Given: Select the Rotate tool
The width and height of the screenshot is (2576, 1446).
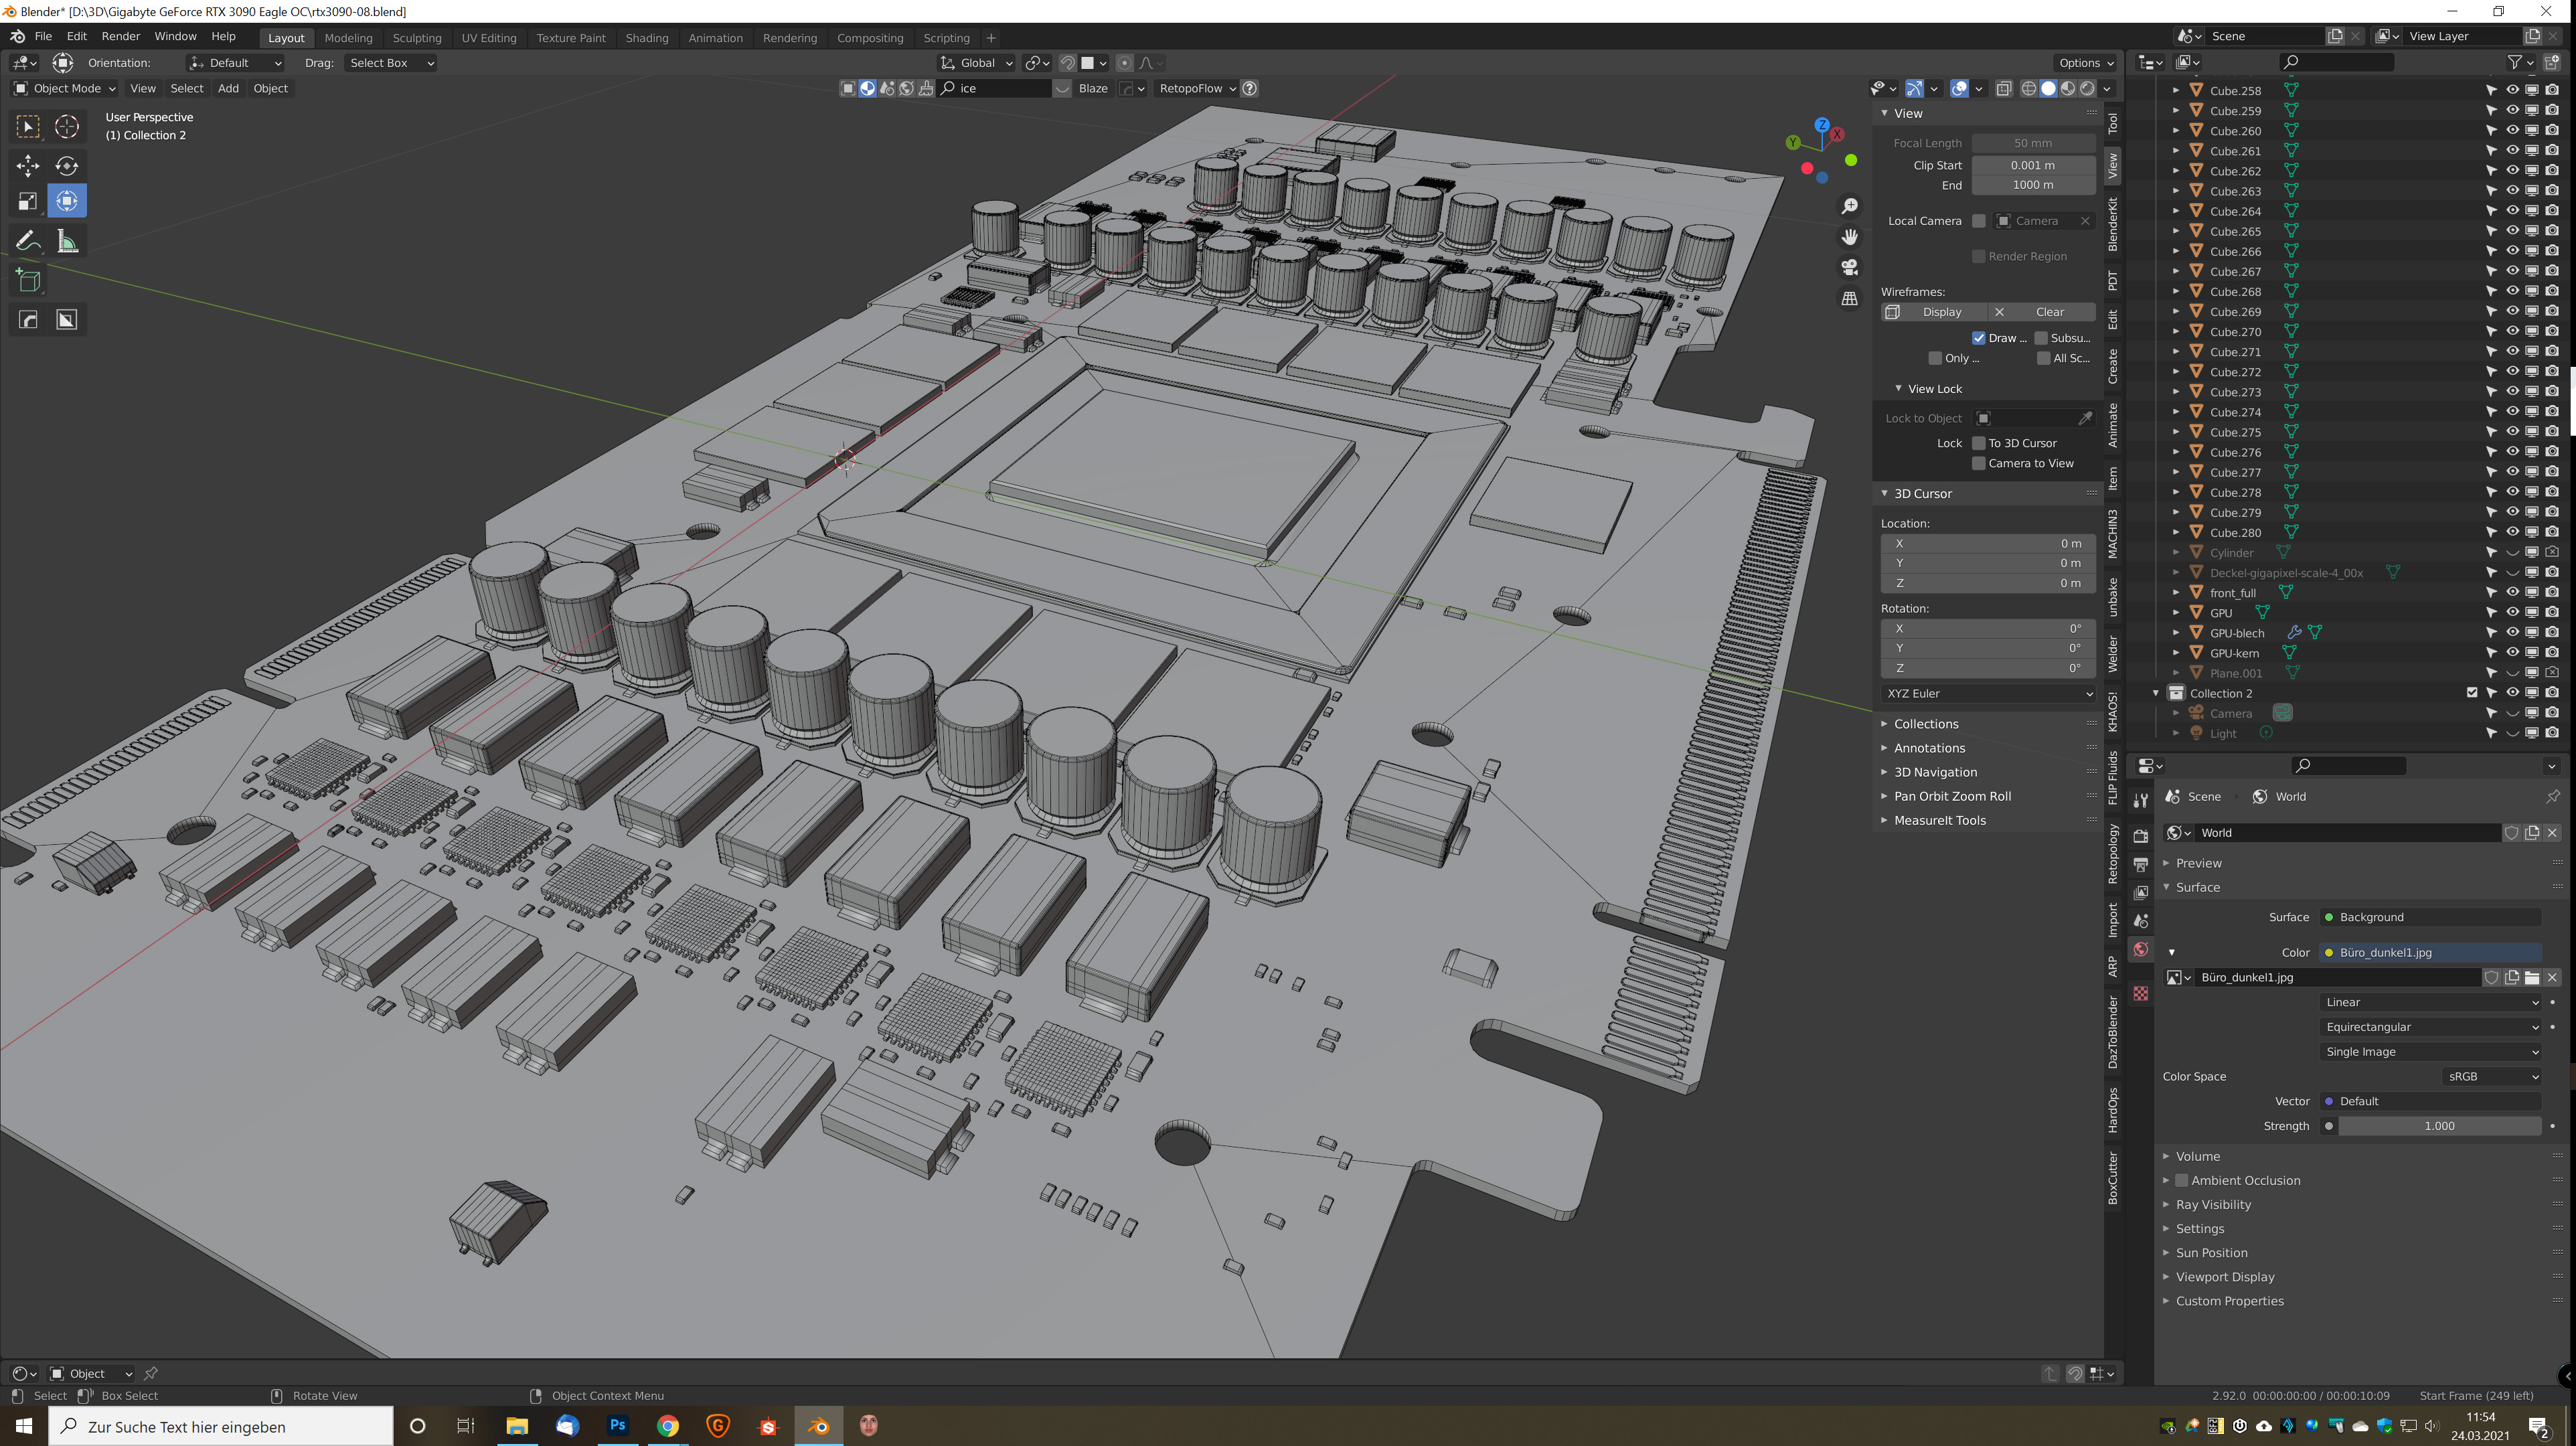Looking at the screenshot, I should click(x=67, y=165).
